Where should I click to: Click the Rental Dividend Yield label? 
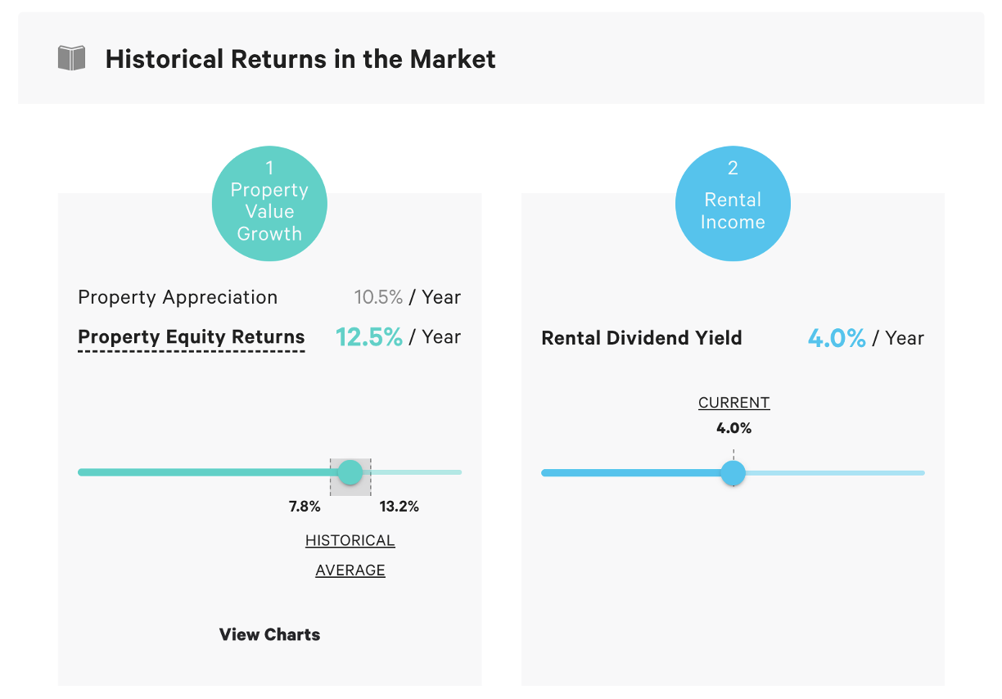click(x=642, y=338)
